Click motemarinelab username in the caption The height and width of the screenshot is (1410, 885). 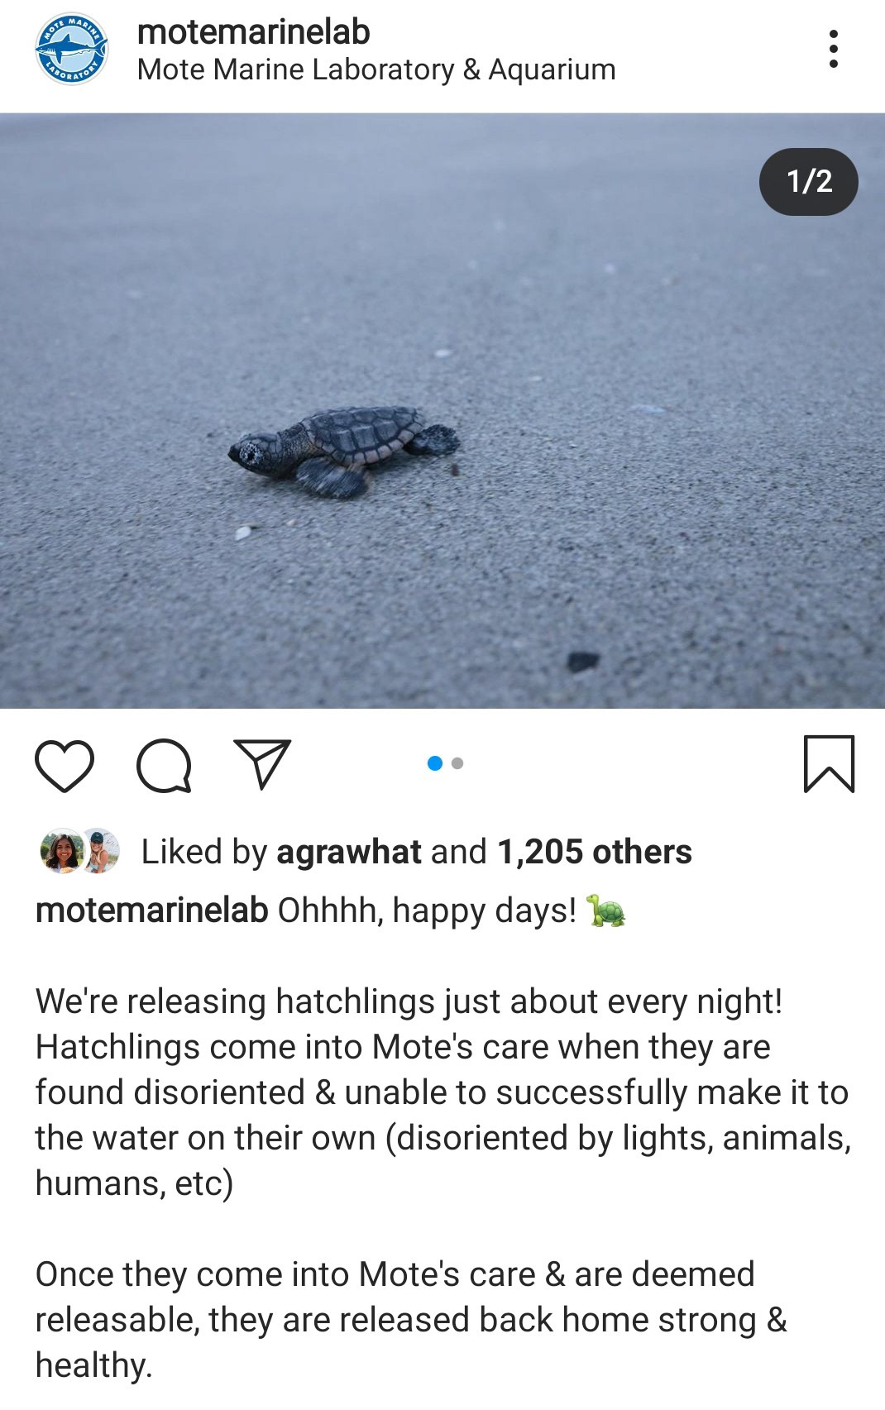(151, 911)
